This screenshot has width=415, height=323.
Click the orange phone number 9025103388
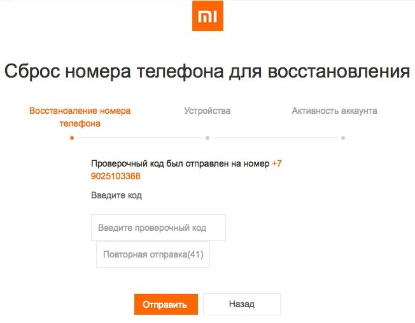tap(116, 176)
